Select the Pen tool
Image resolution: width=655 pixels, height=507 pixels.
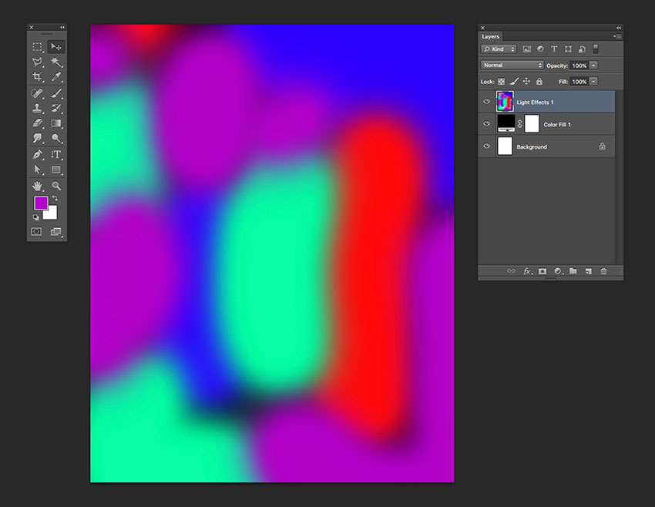pyautogui.click(x=37, y=155)
